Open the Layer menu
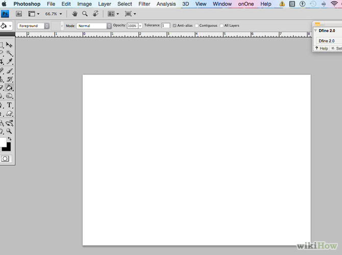Viewport: 342px width, 255px height. pos(105,4)
